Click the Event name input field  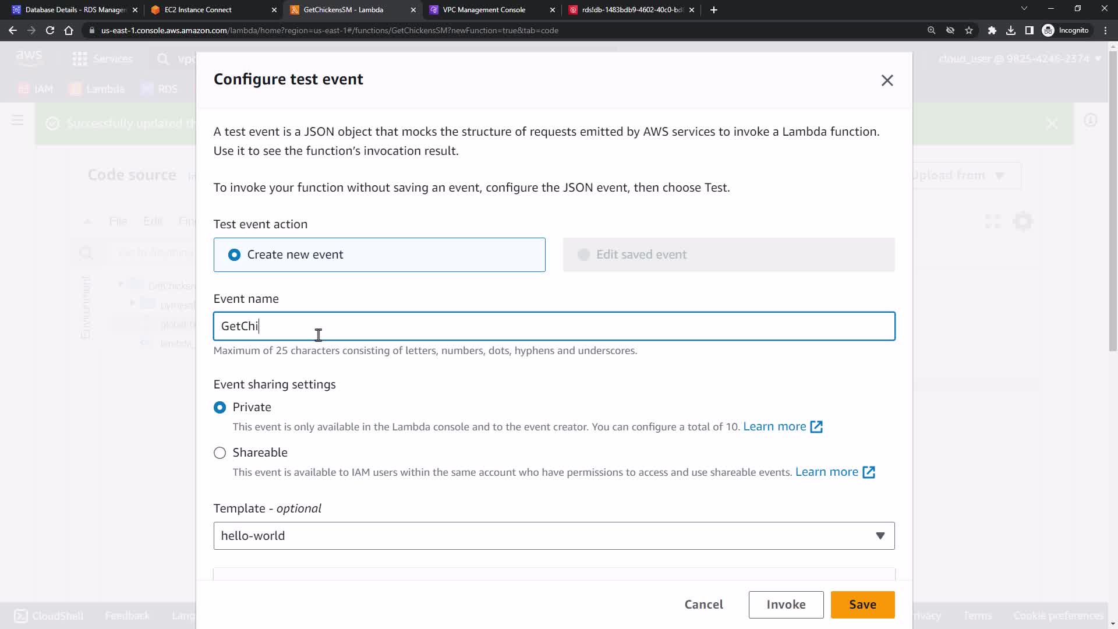point(554,326)
